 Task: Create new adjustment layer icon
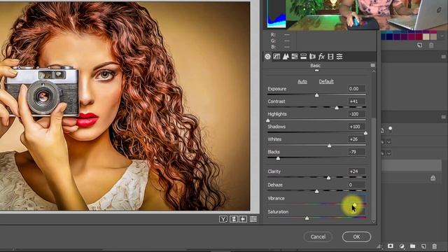(402, 246)
